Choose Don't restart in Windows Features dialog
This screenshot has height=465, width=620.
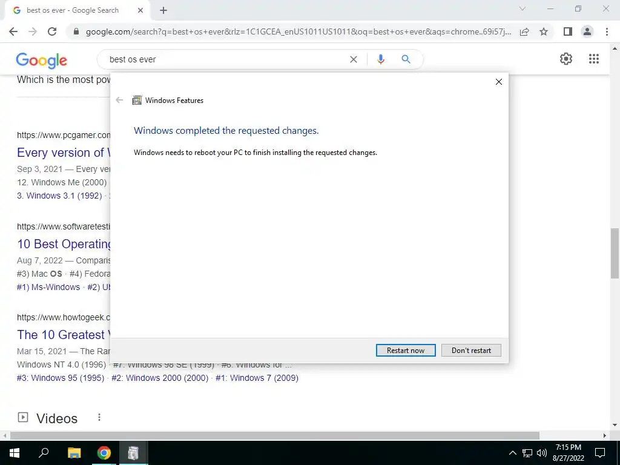471,351
